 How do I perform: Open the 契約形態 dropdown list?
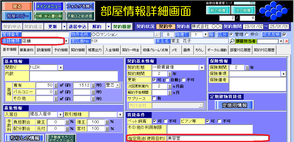coord(202,67)
